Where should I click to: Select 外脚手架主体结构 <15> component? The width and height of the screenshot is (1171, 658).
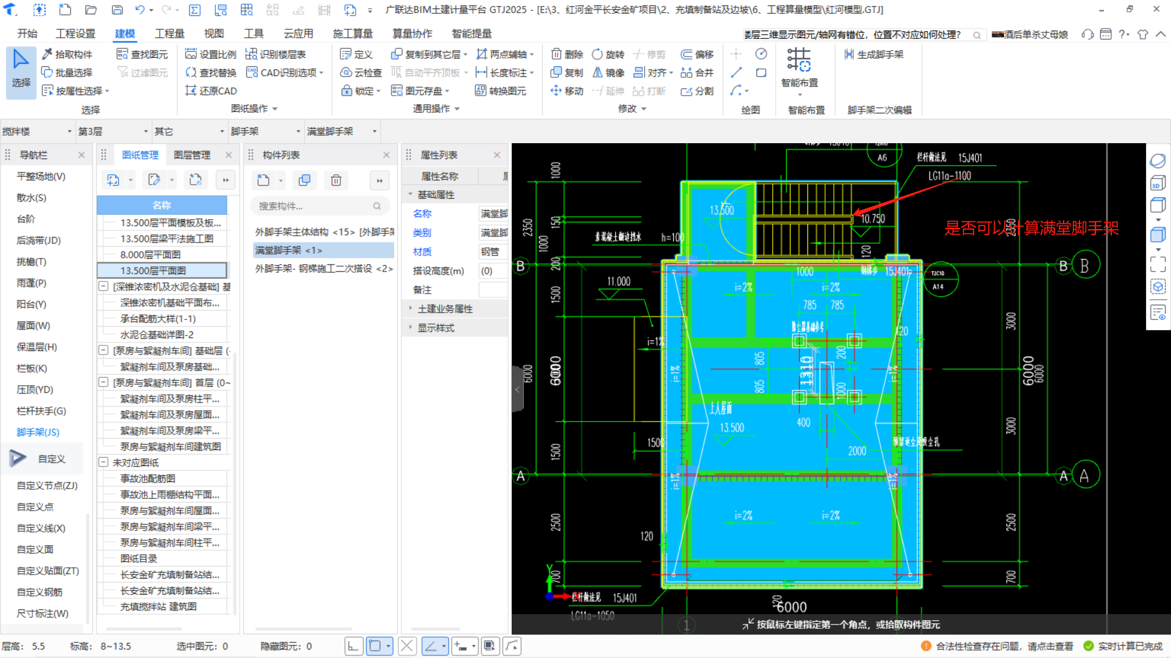click(324, 232)
